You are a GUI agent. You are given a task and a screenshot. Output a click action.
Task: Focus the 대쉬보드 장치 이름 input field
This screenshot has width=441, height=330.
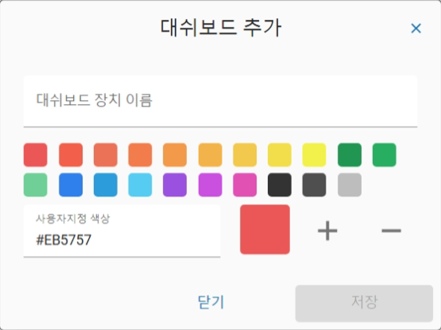click(220, 101)
